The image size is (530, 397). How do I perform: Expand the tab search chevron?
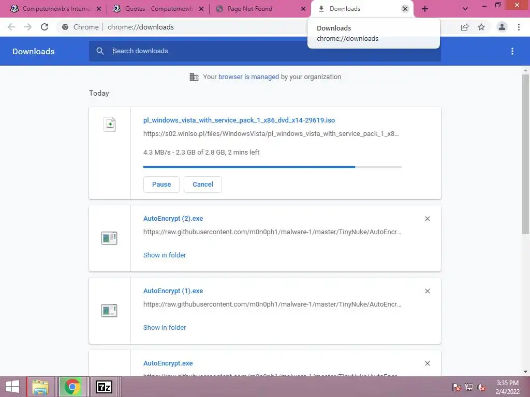[465, 9]
